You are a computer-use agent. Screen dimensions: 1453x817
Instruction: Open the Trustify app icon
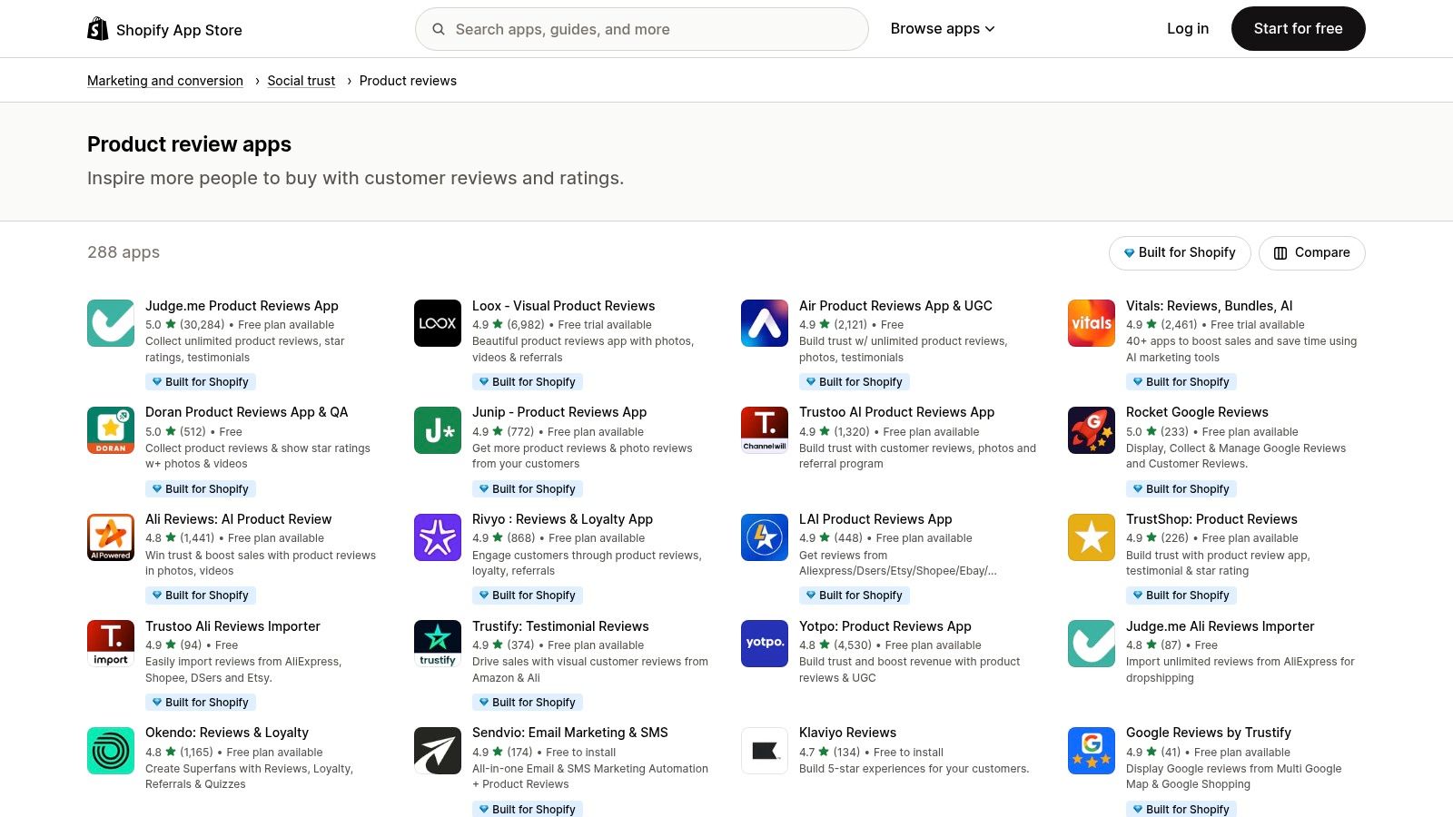438,644
